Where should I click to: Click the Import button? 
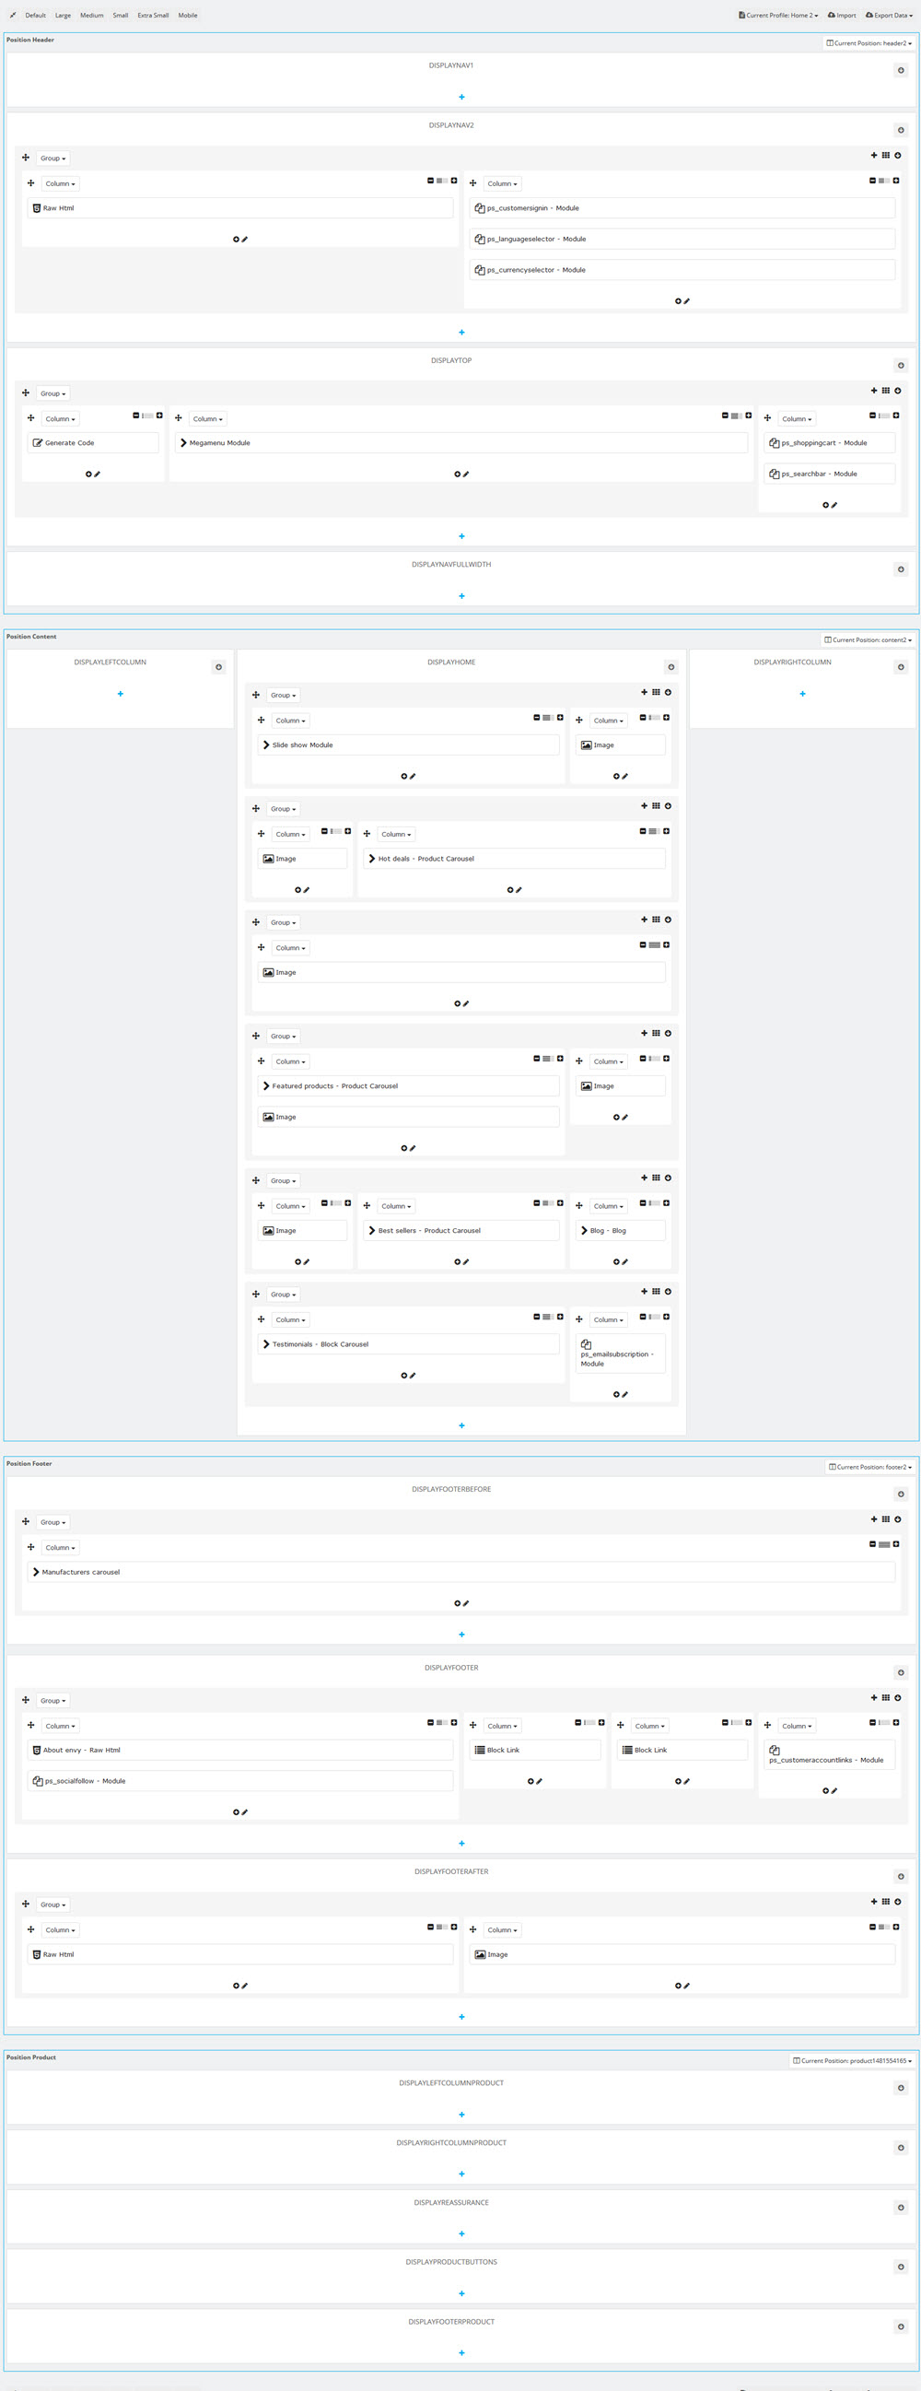(x=841, y=15)
